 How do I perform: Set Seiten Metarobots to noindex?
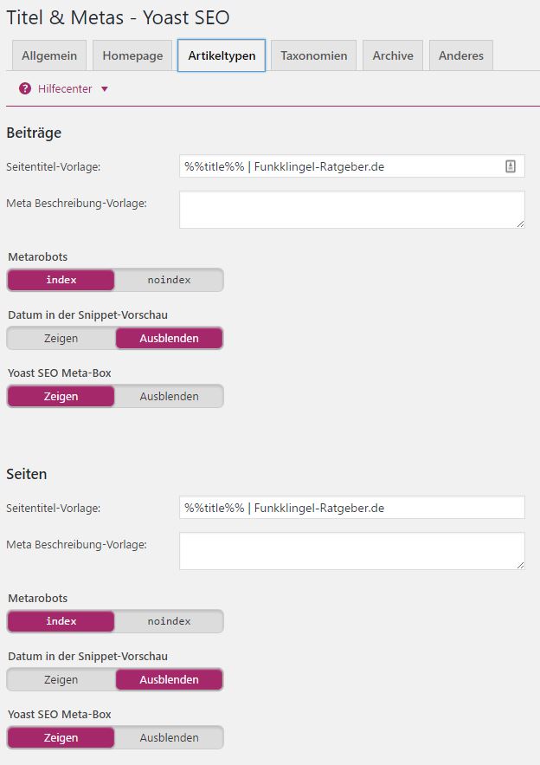(169, 621)
